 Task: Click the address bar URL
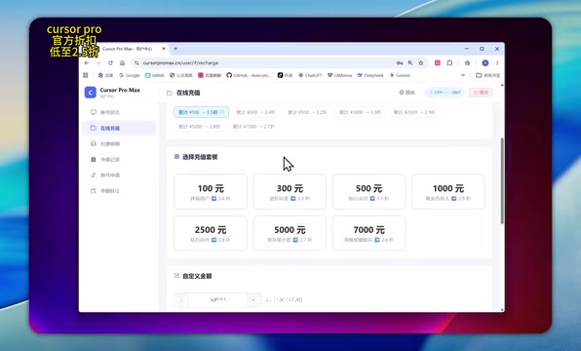point(180,63)
